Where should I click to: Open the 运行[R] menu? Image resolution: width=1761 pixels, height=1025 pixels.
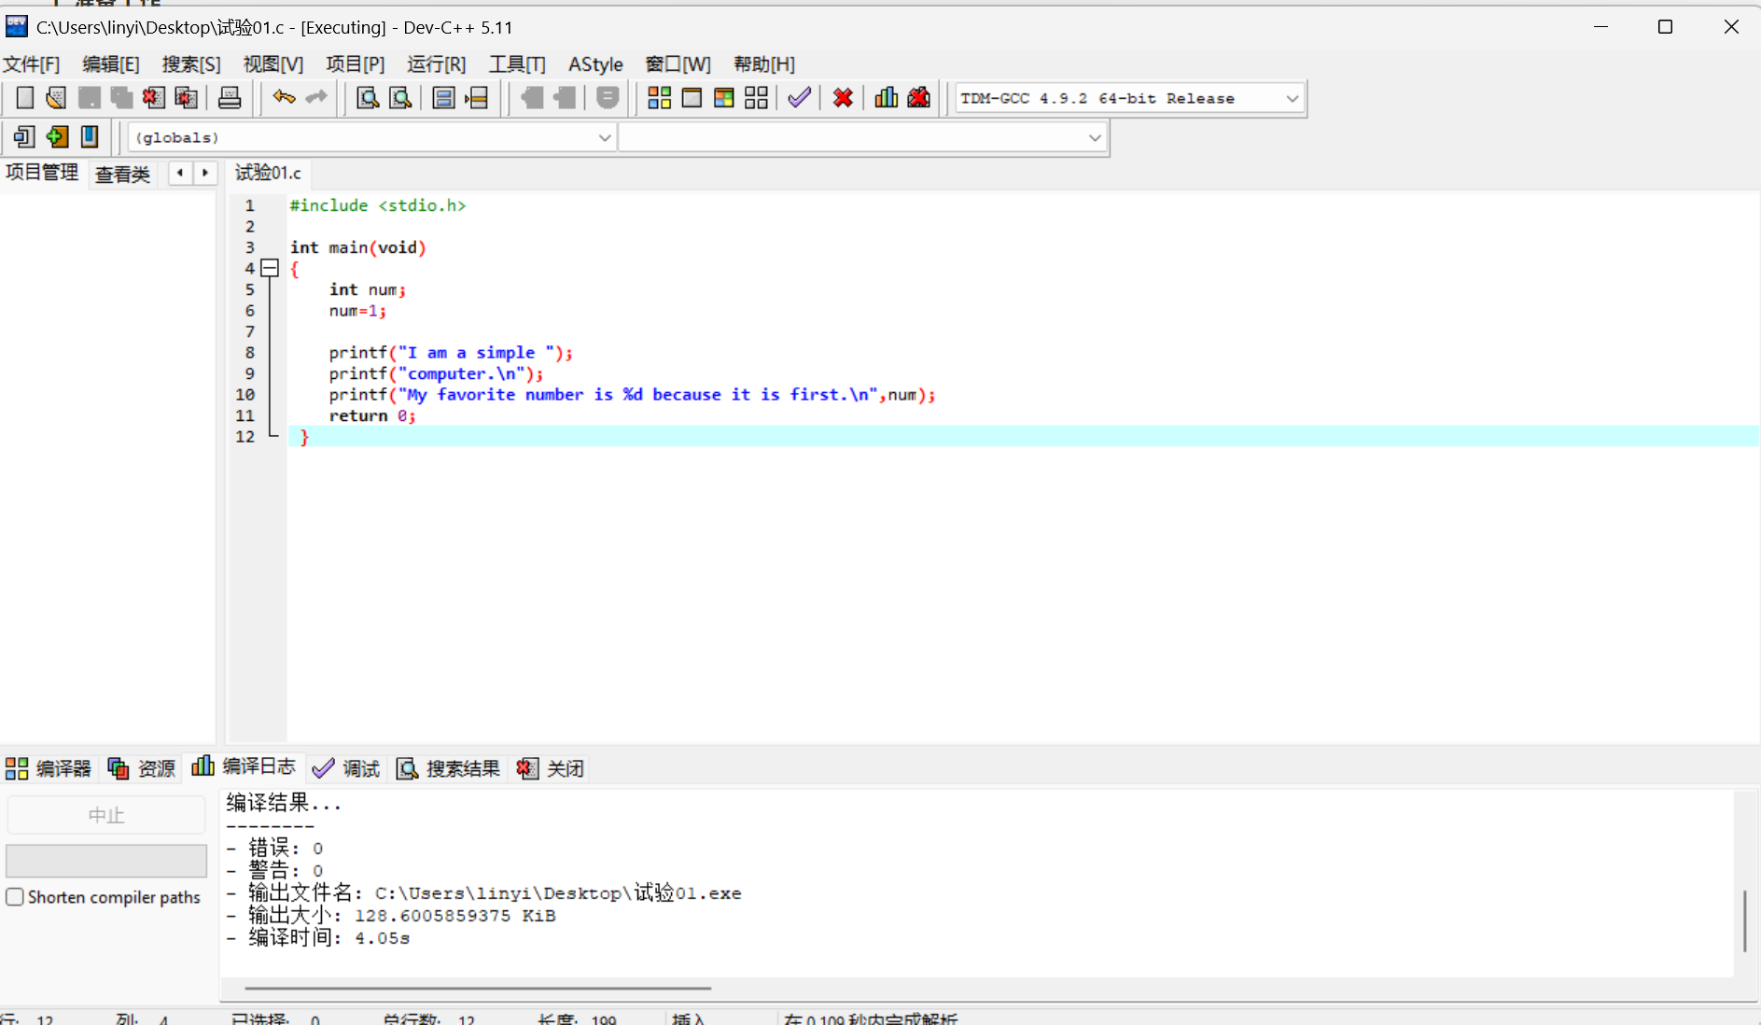click(x=437, y=64)
